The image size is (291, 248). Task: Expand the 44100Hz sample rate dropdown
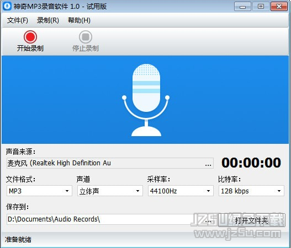[x=181, y=191]
